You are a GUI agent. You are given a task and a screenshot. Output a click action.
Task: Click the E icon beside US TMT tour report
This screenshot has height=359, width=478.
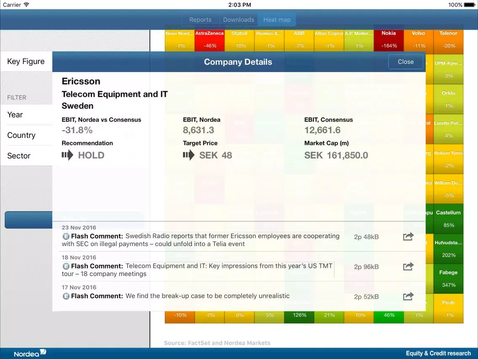click(66, 266)
